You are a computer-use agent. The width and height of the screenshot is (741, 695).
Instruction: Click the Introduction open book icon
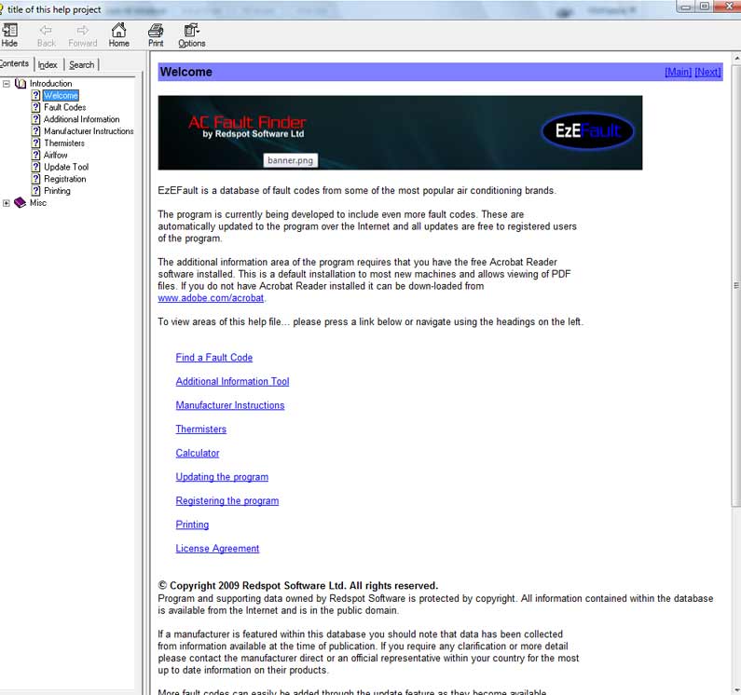click(x=21, y=84)
